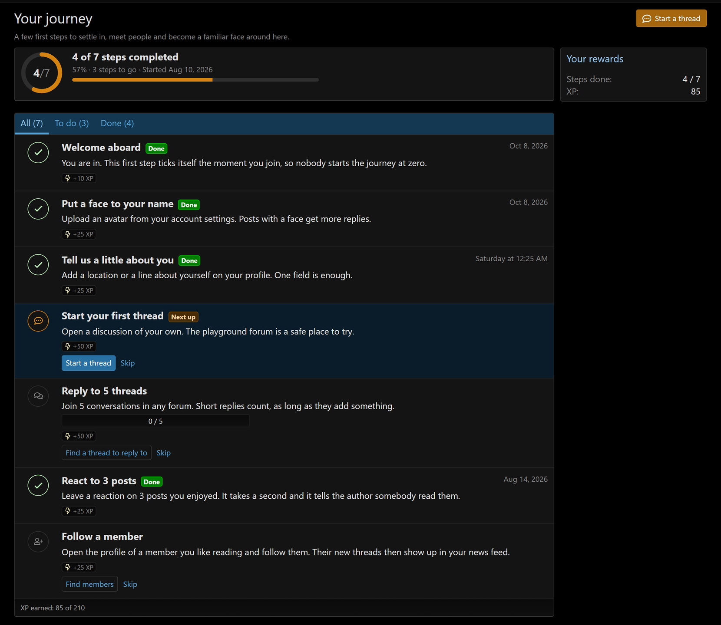Click the 4/7 circular progress ring

pyautogui.click(x=42, y=73)
